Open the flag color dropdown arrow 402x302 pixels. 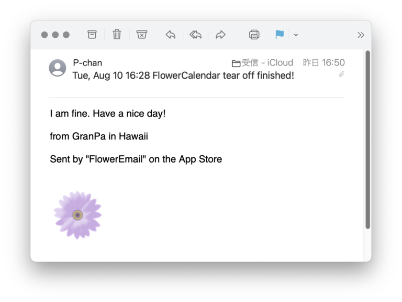tap(296, 35)
